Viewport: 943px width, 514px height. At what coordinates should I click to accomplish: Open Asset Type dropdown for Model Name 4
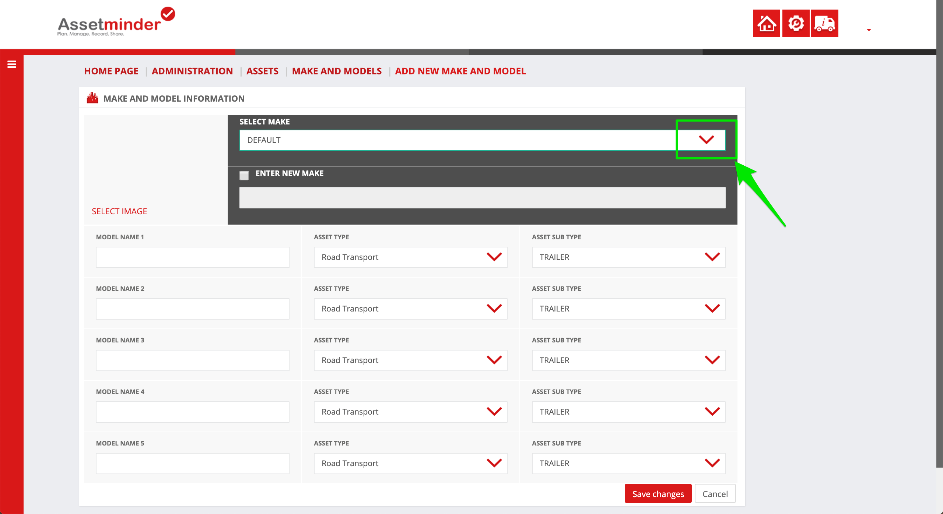click(410, 412)
